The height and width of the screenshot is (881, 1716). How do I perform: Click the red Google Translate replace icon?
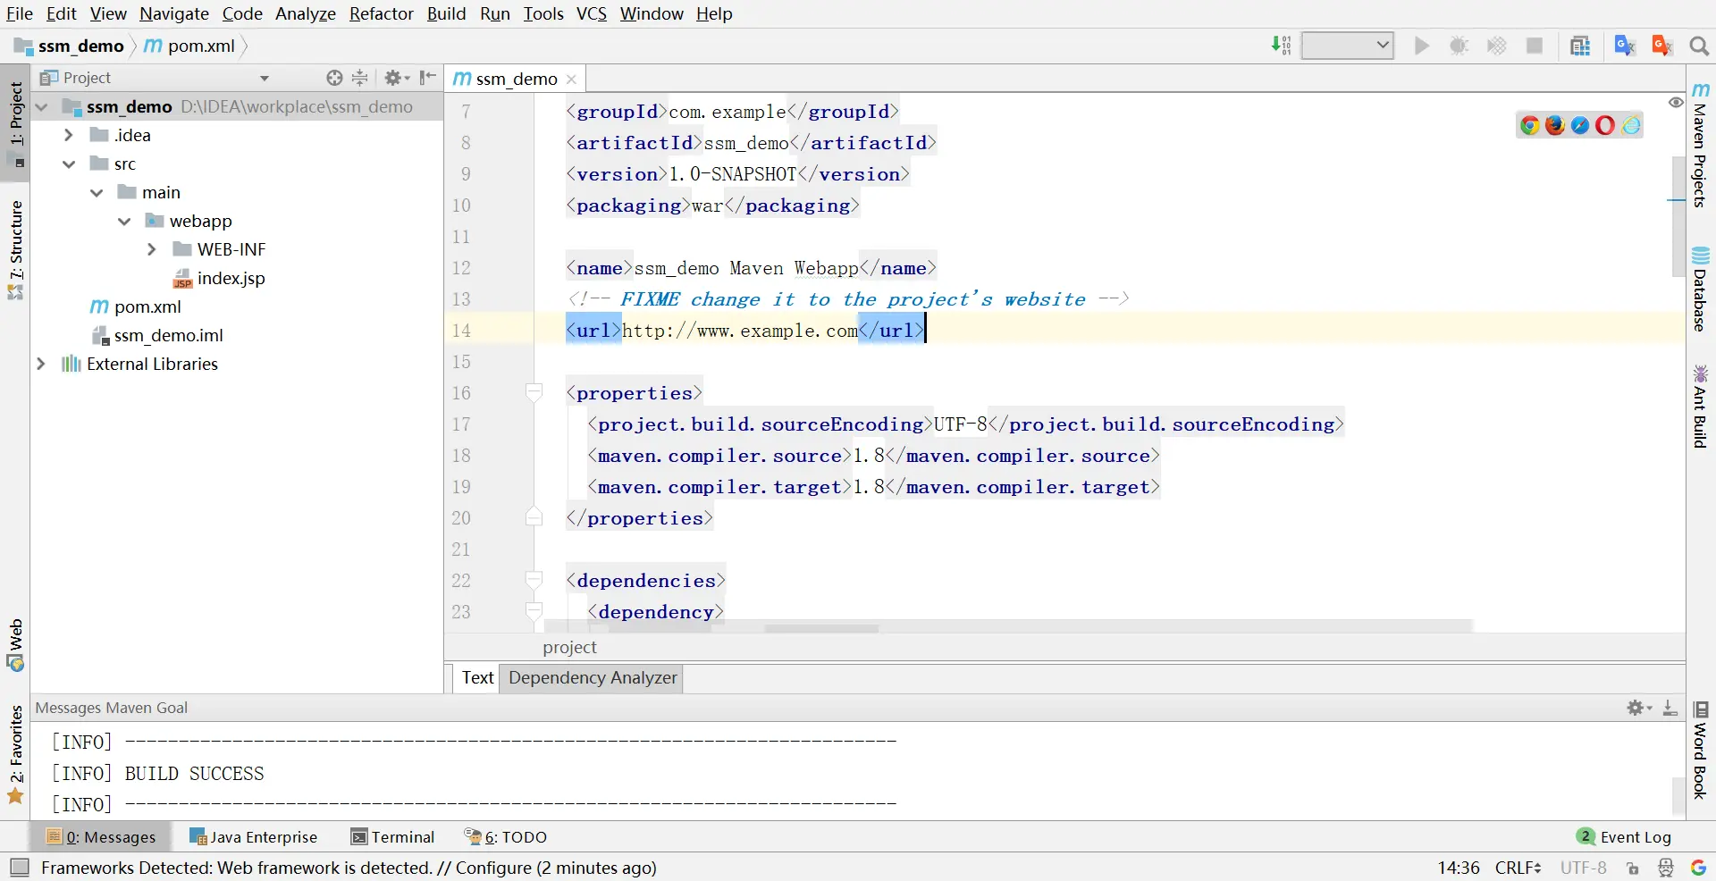tap(1662, 46)
